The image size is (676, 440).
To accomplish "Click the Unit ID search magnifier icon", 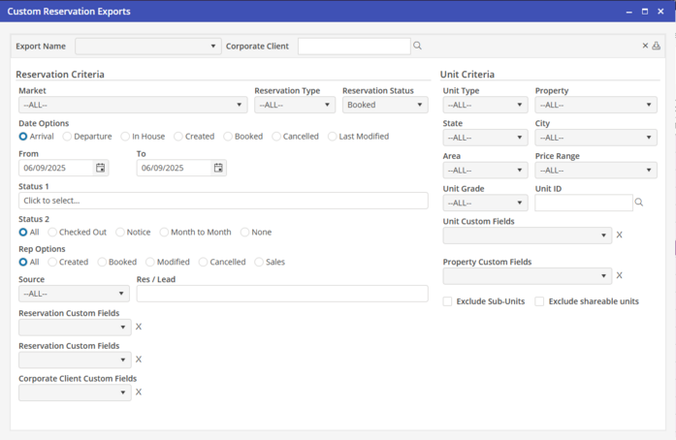I will pos(639,203).
